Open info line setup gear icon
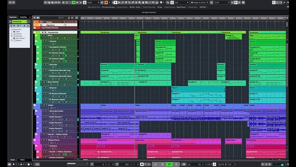The image size is (296, 167). (x=288, y=7)
